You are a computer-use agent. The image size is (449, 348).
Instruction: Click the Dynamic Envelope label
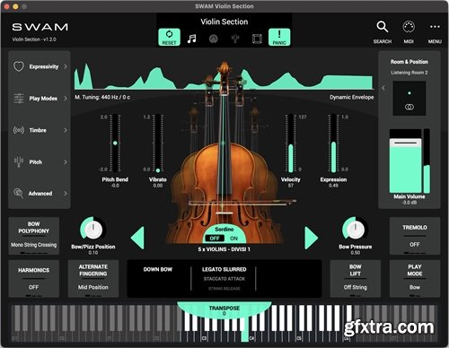[x=351, y=97]
